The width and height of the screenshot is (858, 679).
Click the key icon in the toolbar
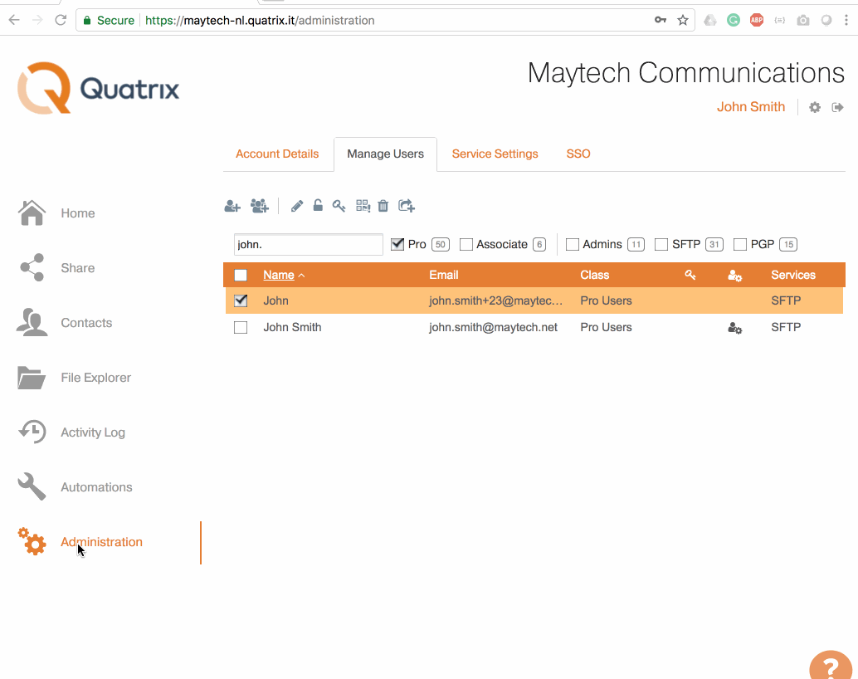click(x=339, y=206)
